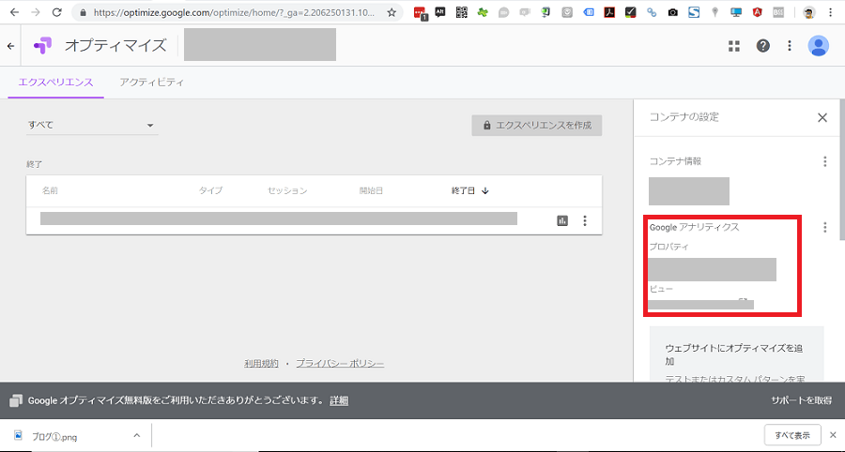Screen dimensions: 845x452
Task: Click the browser address bar URL
Action: click(234, 12)
